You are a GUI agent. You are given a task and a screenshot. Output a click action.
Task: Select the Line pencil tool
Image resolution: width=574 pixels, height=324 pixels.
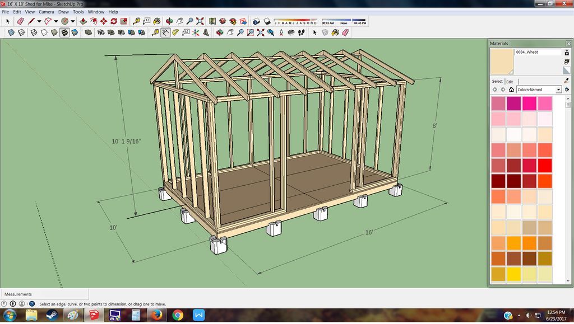coord(31,21)
